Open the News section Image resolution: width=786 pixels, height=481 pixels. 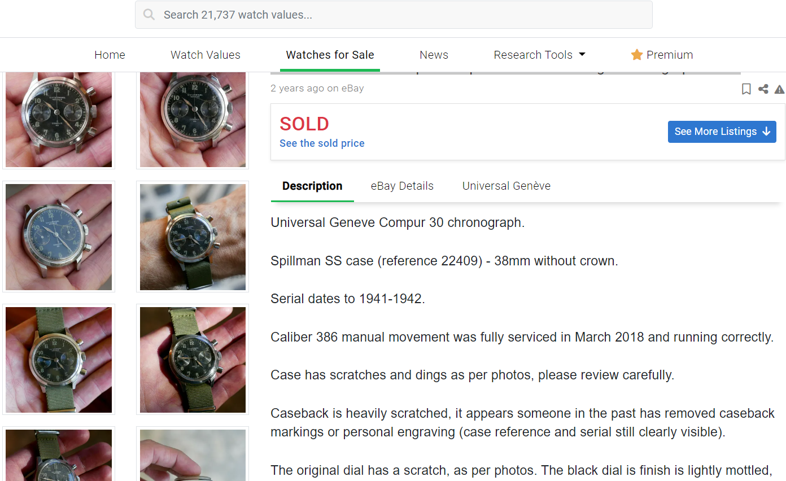click(434, 55)
